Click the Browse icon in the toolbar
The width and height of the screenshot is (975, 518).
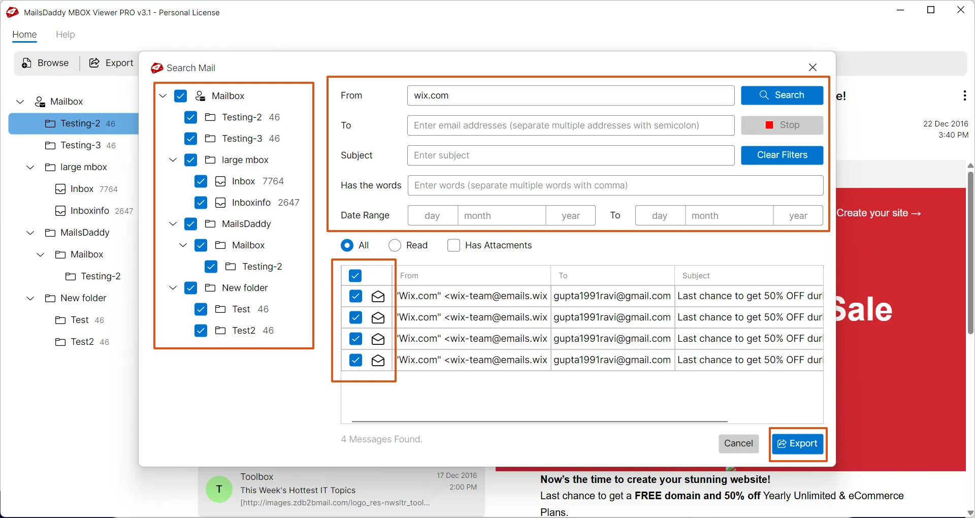click(25, 62)
